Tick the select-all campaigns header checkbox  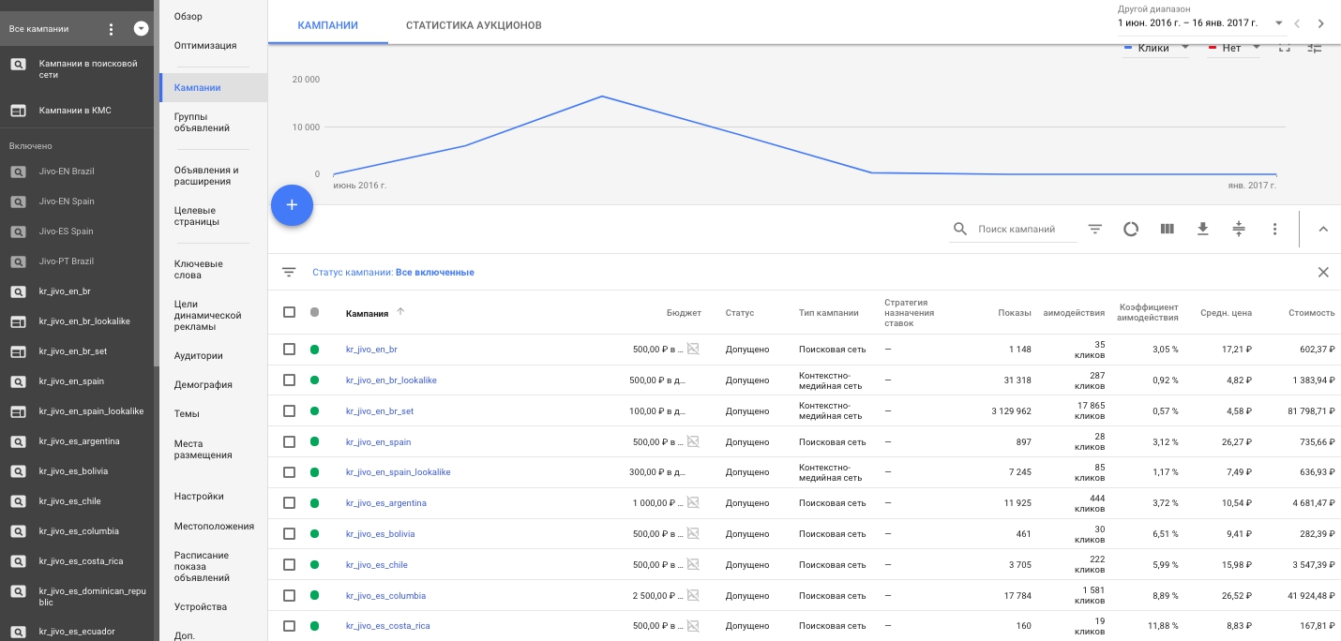[x=289, y=312]
